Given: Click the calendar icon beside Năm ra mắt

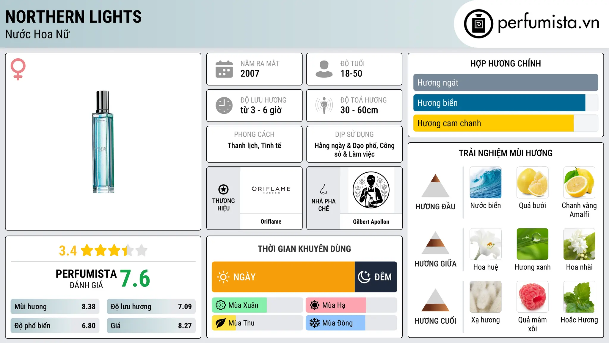Looking at the screenshot, I should (x=224, y=69).
